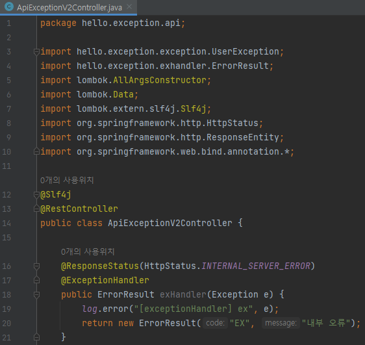Click the 'return' keyword on line 20

[97, 324]
